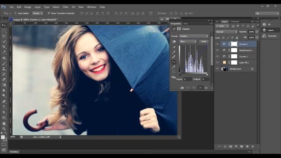The height and width of the screenshot is (158, 281).
Task: Click the on-image adjustment hand tool in Curves
Action: [174, 42]
